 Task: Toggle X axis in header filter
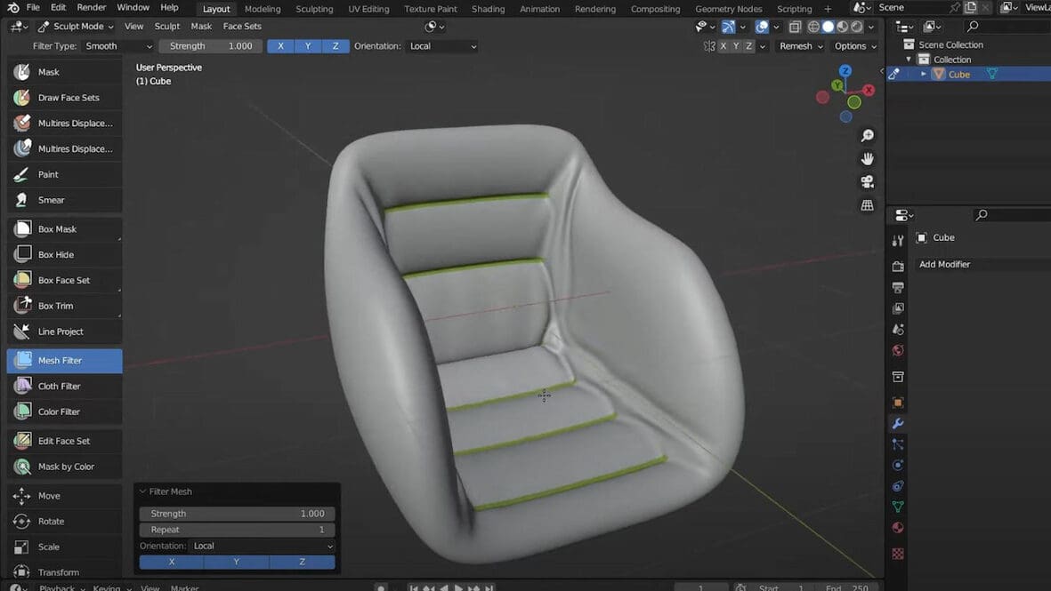[x=280, y=46]
